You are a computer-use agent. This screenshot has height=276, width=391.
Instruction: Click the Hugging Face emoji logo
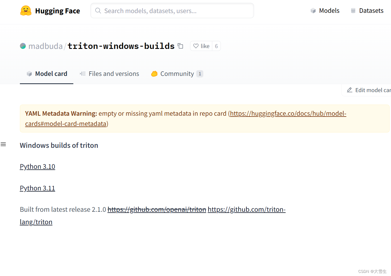[x=26, y=11]
